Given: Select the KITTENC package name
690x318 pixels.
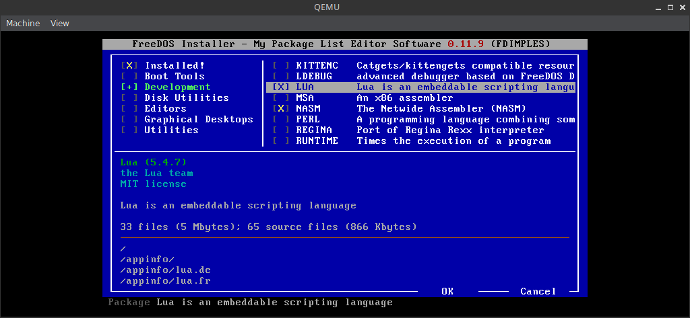Looking at the screenshot, I should 317,65.
